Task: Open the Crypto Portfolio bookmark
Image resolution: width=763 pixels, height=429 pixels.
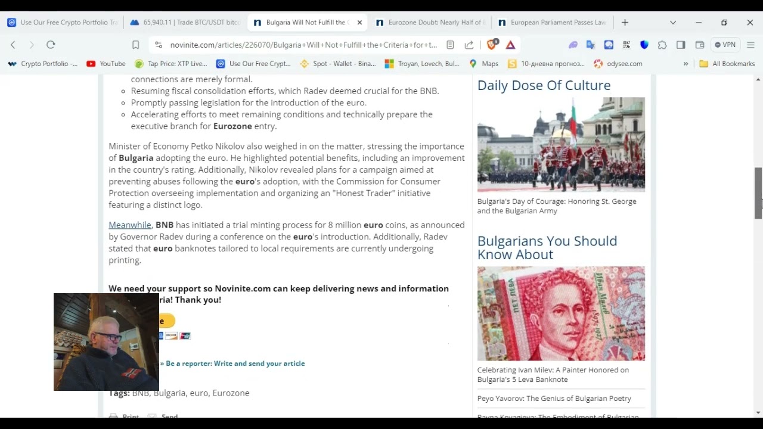Action: [x=43, y=64]
